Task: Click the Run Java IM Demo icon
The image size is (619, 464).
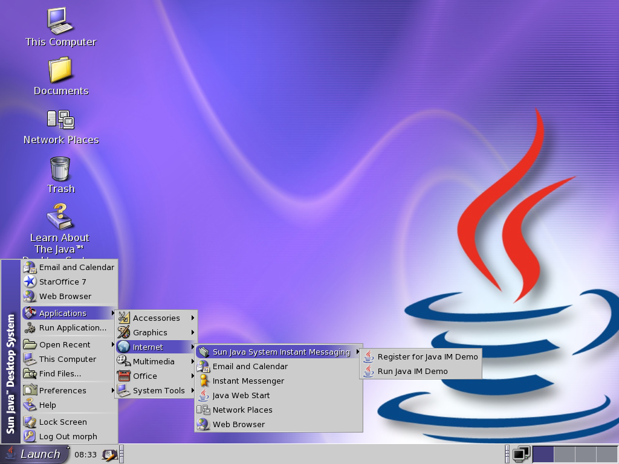Action: pyautogui.click(x=368, y=372)
